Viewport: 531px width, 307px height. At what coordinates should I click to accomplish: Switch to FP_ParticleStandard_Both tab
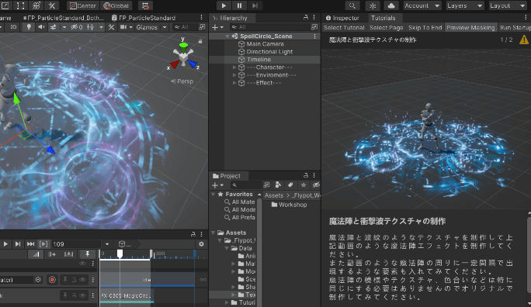[64, 18]
